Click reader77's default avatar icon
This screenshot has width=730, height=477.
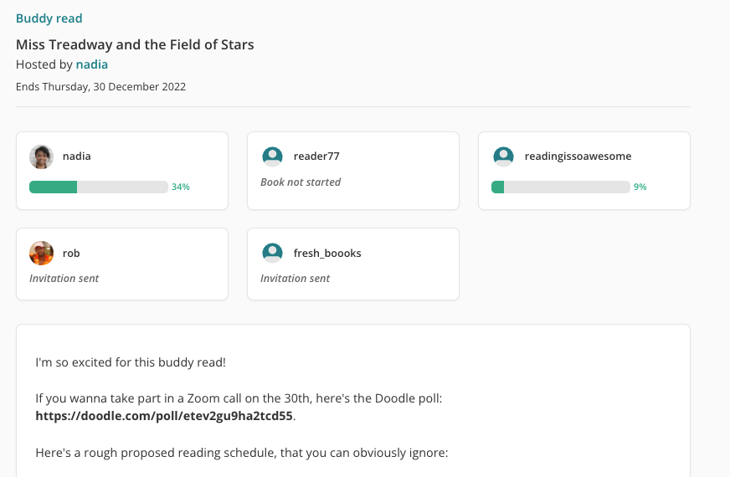[272, 156]
